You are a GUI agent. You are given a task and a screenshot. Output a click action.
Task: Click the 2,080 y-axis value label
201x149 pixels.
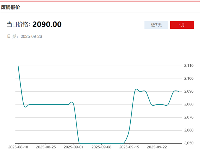point(189,104)
